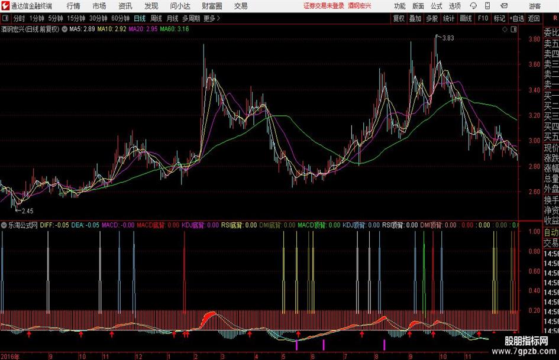Image resolution: width=559 pixels, height=360 pixels.
Task: Switch to 30分钟 period
Action: pos(98,18)
